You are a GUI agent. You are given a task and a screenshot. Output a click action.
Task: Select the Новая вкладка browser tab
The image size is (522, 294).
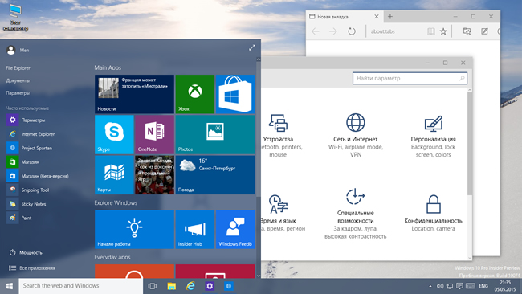click(x=345, y=17)
